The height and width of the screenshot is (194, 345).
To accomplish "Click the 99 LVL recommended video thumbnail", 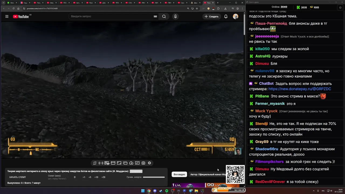I will click(222, 185).
